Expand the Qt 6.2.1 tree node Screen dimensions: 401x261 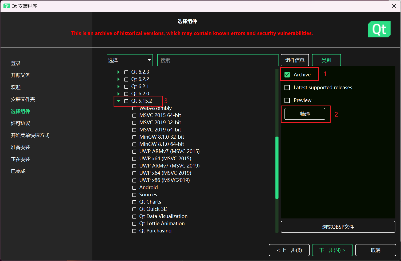coord(118,87)
